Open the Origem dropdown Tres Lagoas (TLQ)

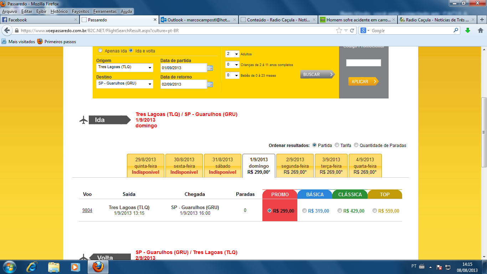click(125, 67)
